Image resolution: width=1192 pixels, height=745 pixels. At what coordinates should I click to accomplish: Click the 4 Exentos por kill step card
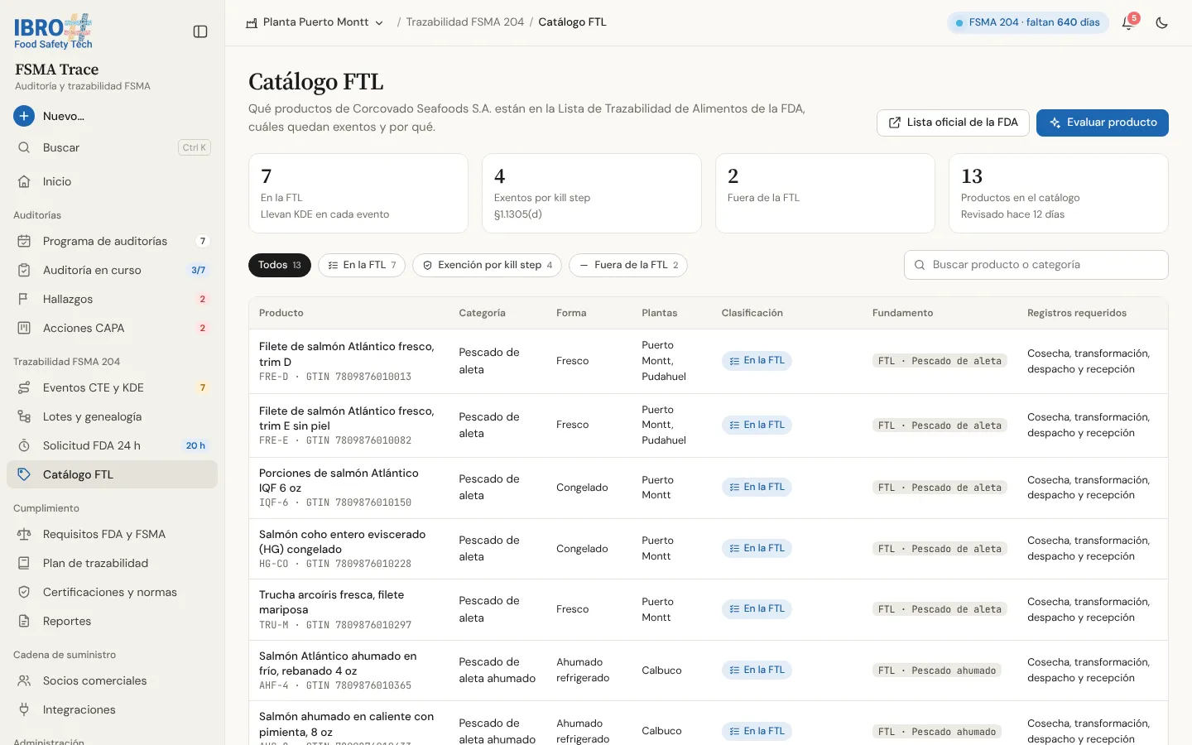(592, 194)
